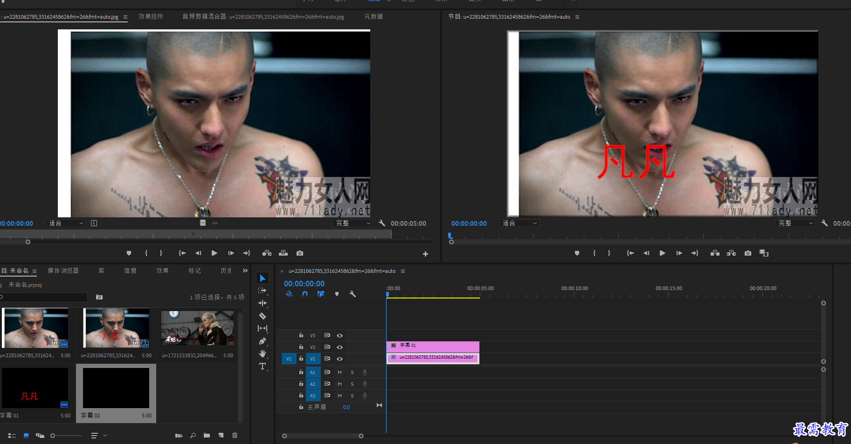This screenshot has width=851, height=444.
Task: Delete selected item with trash icon
Action: click(x=235, y=436)
